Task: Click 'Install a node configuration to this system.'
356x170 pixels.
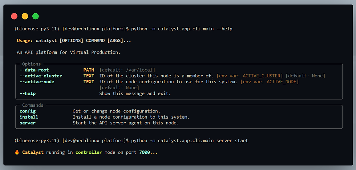Action: click(131, 117)
